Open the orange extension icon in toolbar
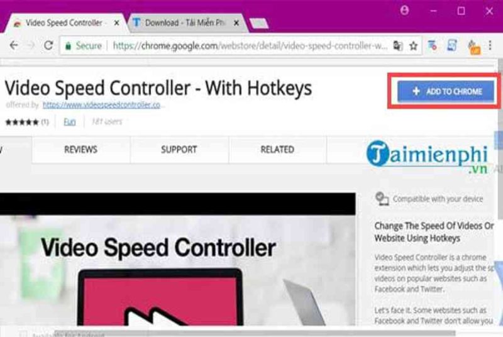 click(x=474, y=47)
